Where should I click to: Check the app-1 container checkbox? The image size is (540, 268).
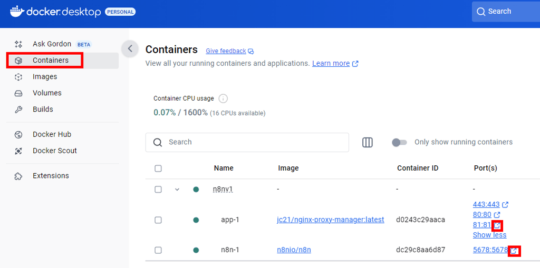point(158,220)
